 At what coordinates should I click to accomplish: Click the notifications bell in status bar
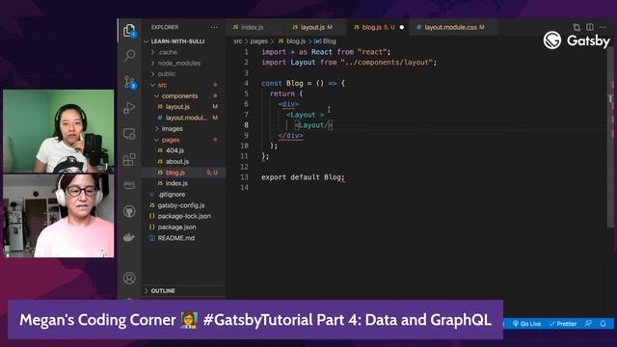(603, 324)
